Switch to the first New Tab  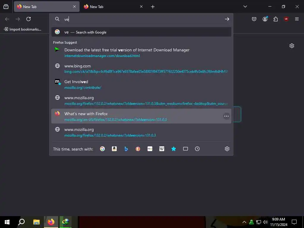pos(47,7)
